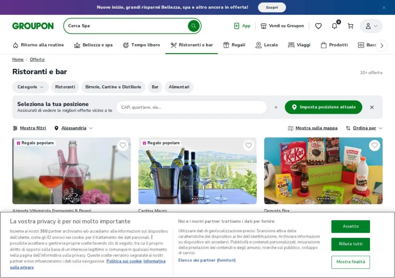Image resolution: width=395 pixels, height=278 pixels.
Task: Click the map icon beside Mostra sulla mappa
Action: pos(290,128)
